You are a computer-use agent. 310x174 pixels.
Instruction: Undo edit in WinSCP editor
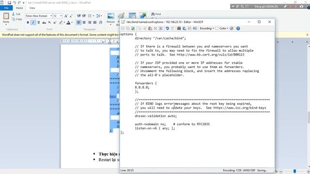(x=167, y=29)
